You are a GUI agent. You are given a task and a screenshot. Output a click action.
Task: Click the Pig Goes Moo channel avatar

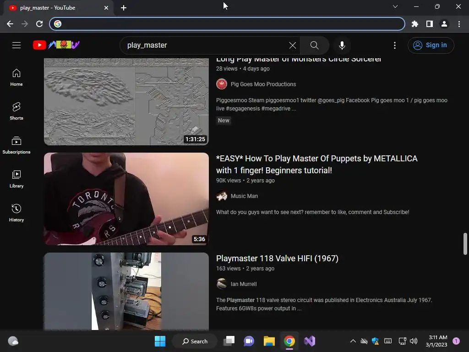[222, 84]
